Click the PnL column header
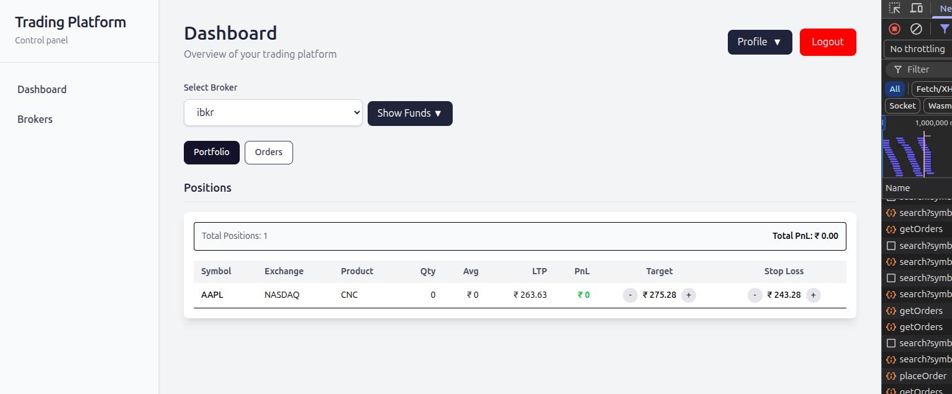952x394 pixels. coord(582,271)
